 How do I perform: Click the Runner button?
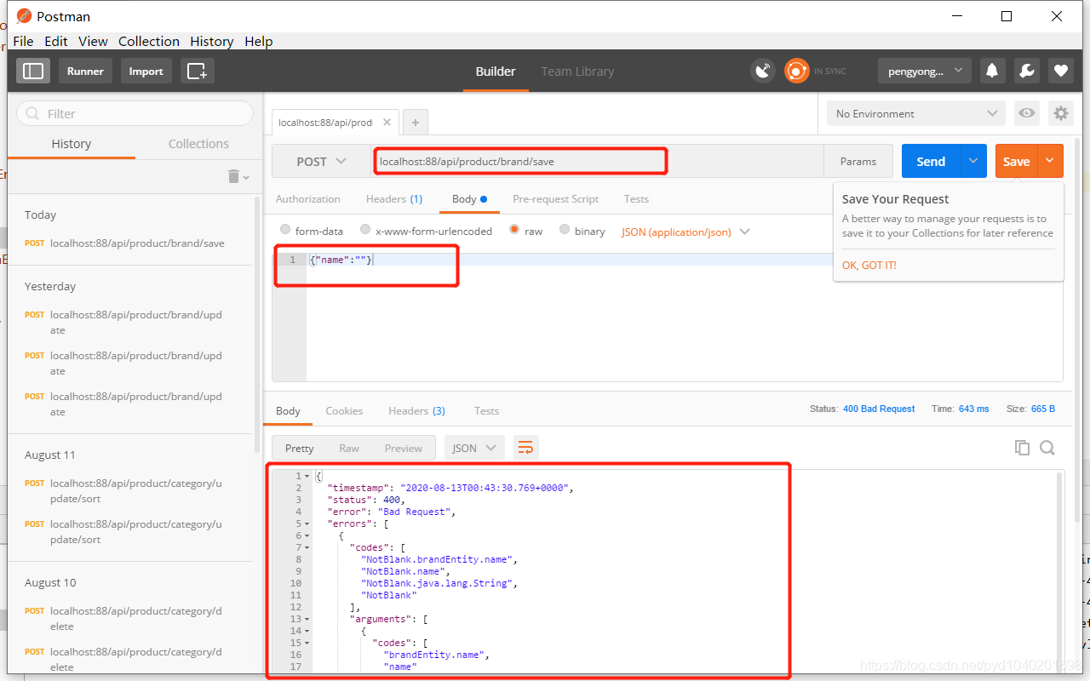click(x=85, y=72)
